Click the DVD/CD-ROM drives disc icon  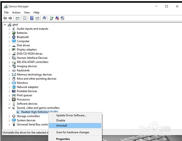pyautogui.click(x=14, y=54)
